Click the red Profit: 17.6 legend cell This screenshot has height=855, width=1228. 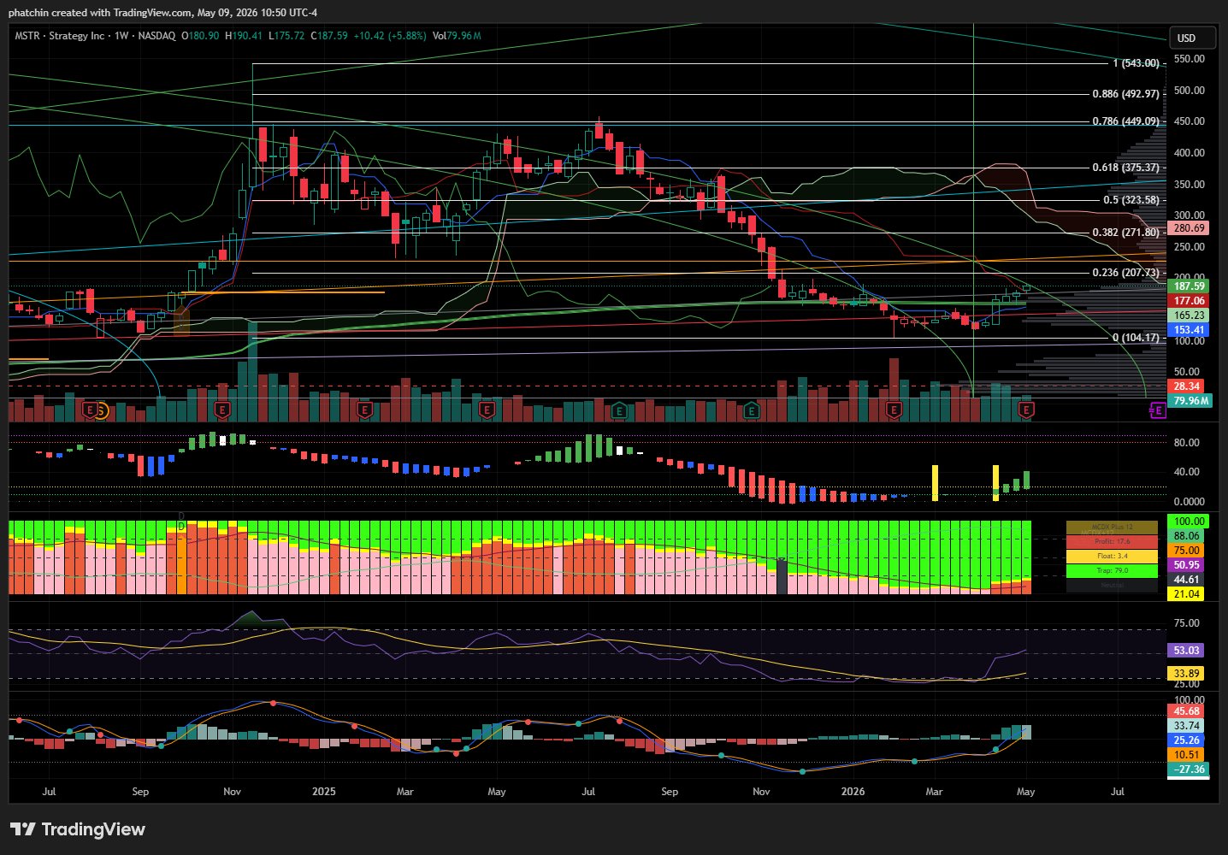(x=1112, y=541)
